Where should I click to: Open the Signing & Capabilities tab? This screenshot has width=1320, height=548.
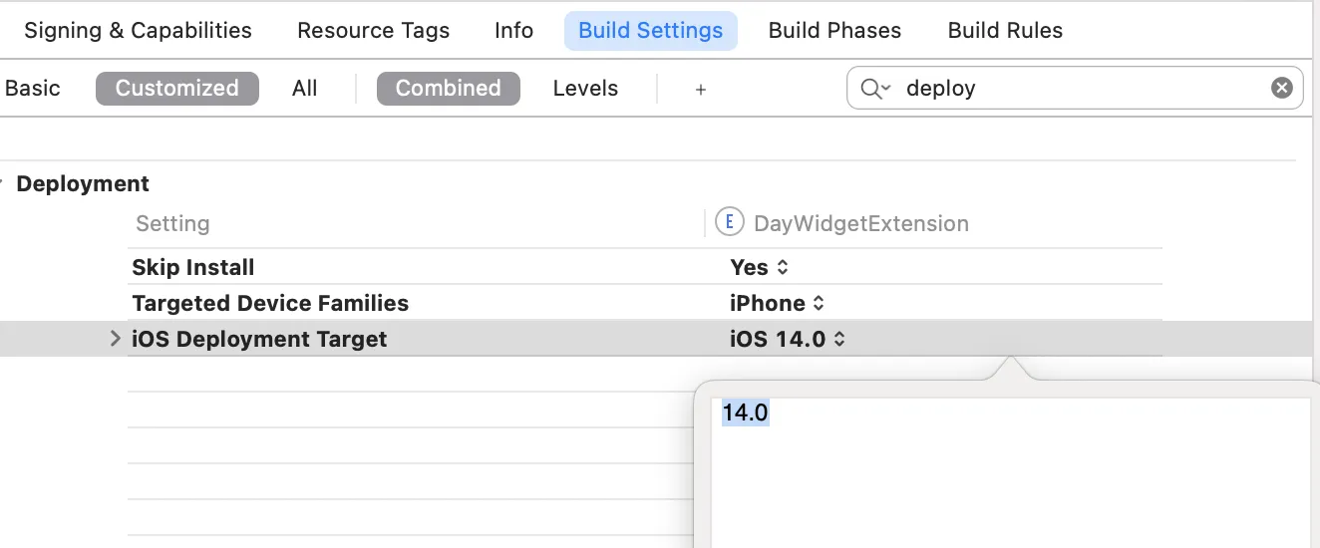point(138,31)
